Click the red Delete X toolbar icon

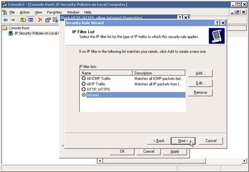click(40, 20)
